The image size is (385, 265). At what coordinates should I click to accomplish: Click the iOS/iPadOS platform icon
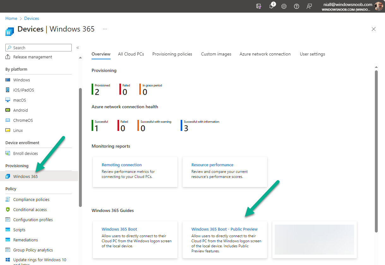pos(8,90)
